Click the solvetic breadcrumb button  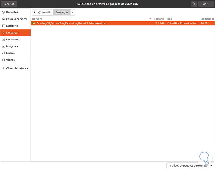click(x=45, y=13)
